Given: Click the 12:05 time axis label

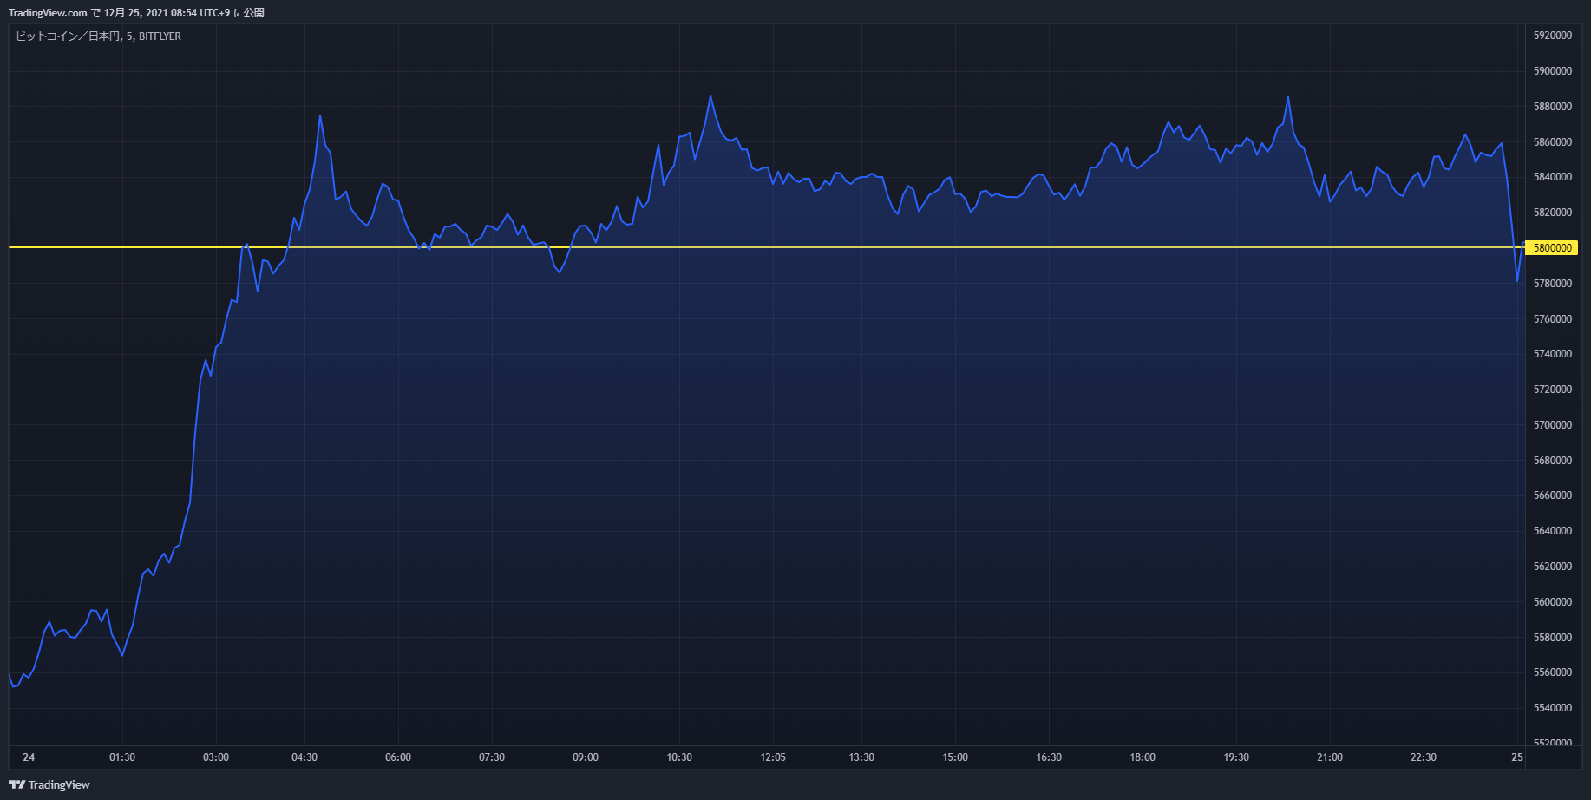Looking at the screenshot, I should pyautogui.click(x=773, y=757).
